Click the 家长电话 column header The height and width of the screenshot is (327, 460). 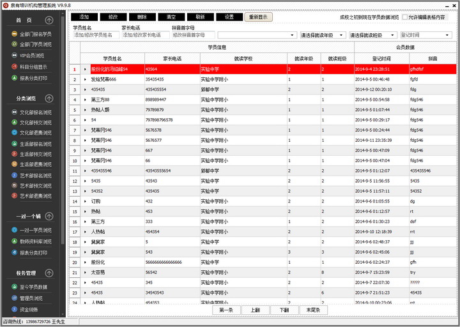pos(172,59)
